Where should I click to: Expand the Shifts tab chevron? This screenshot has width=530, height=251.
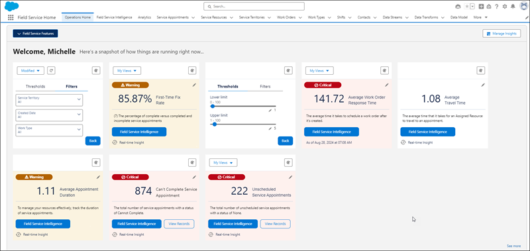(x=350, y=18)
